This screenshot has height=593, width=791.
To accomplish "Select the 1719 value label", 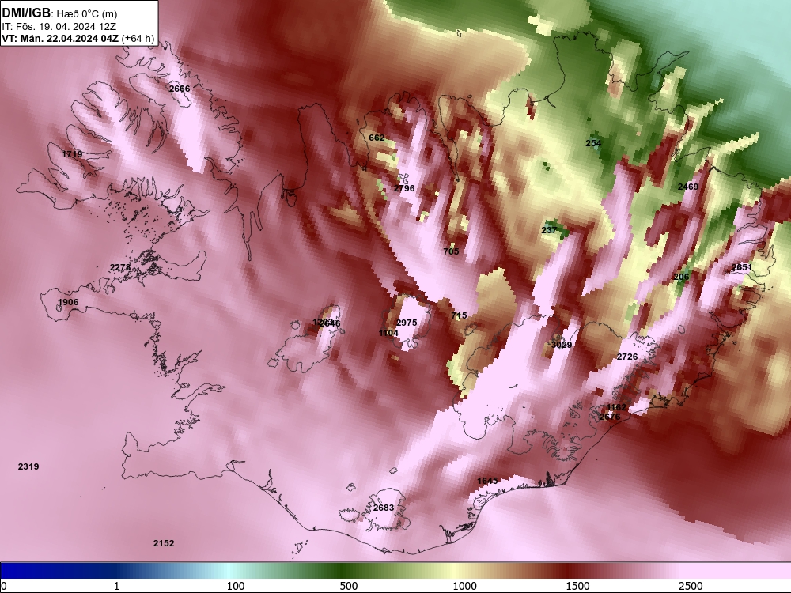I will point(72,154).
